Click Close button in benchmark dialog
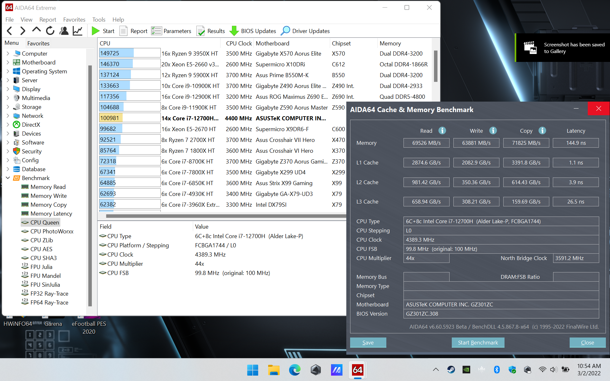Screen dimensions: 610x381 [587, 342]
